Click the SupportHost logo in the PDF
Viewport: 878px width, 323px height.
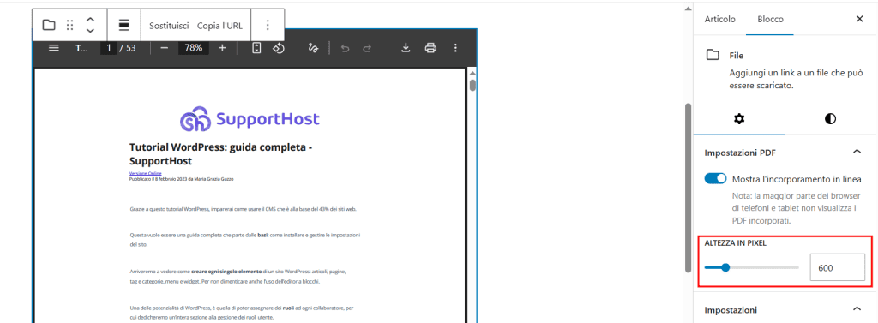point(250,119)
